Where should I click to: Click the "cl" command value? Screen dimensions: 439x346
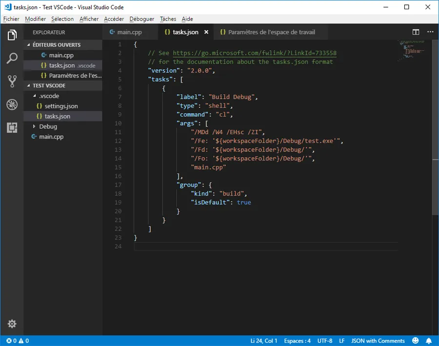223,115
